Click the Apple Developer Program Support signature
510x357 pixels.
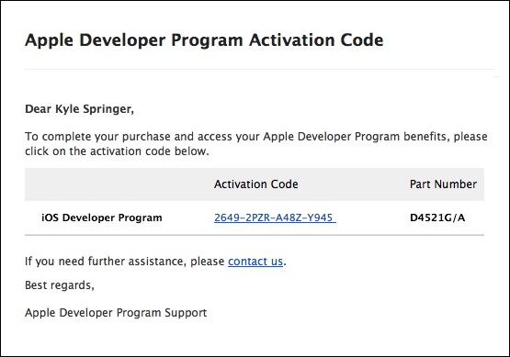(x=116, y=313)
